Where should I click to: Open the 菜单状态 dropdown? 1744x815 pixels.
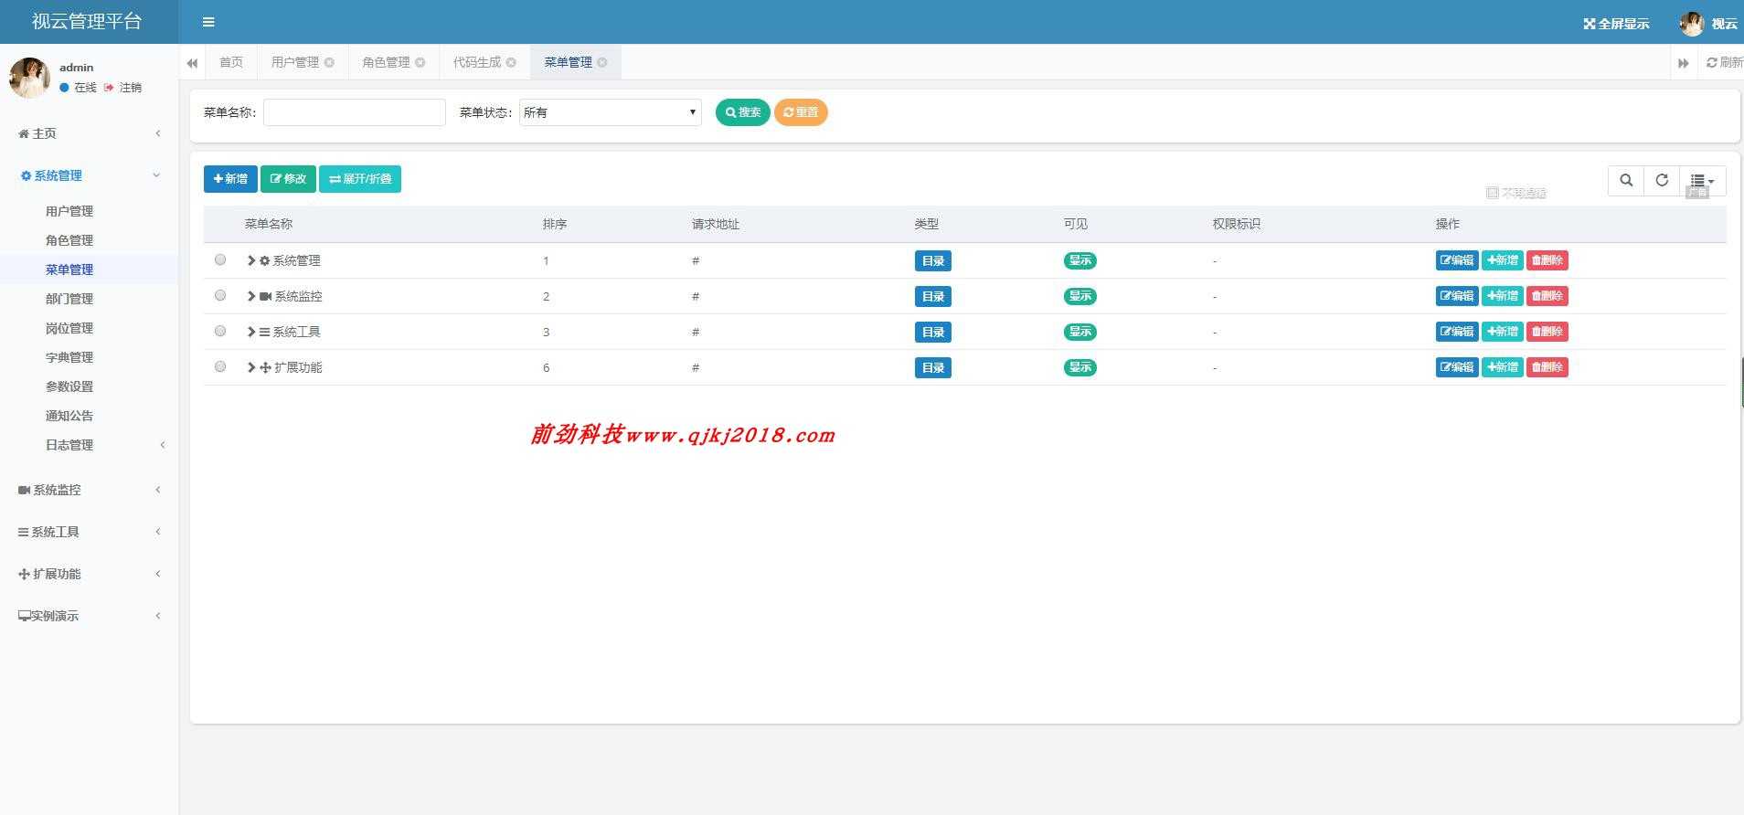tap(610, 112)
